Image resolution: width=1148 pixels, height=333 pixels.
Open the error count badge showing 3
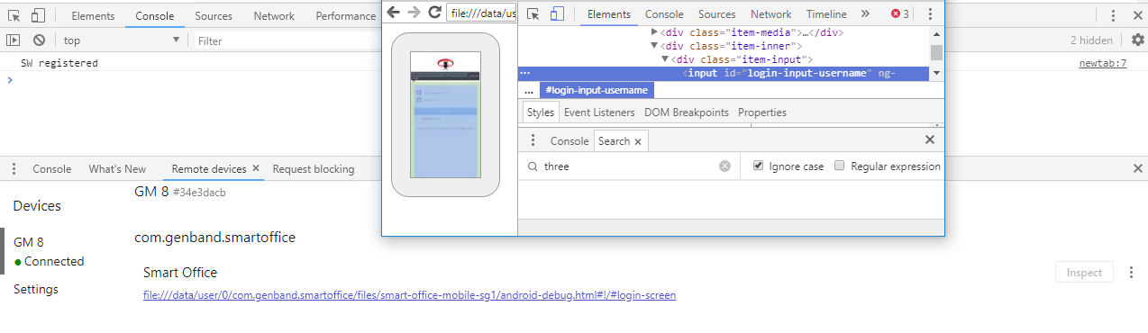[900, 13]
